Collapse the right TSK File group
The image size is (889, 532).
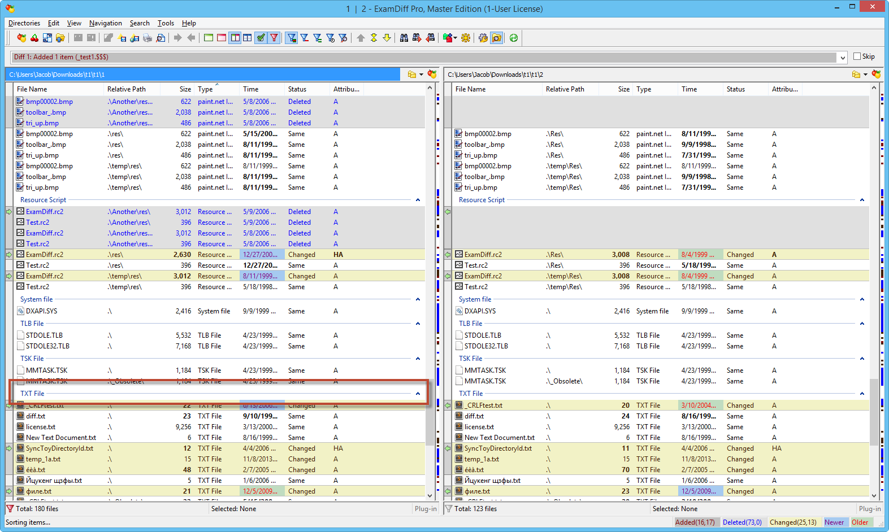[x=862, y=359]
